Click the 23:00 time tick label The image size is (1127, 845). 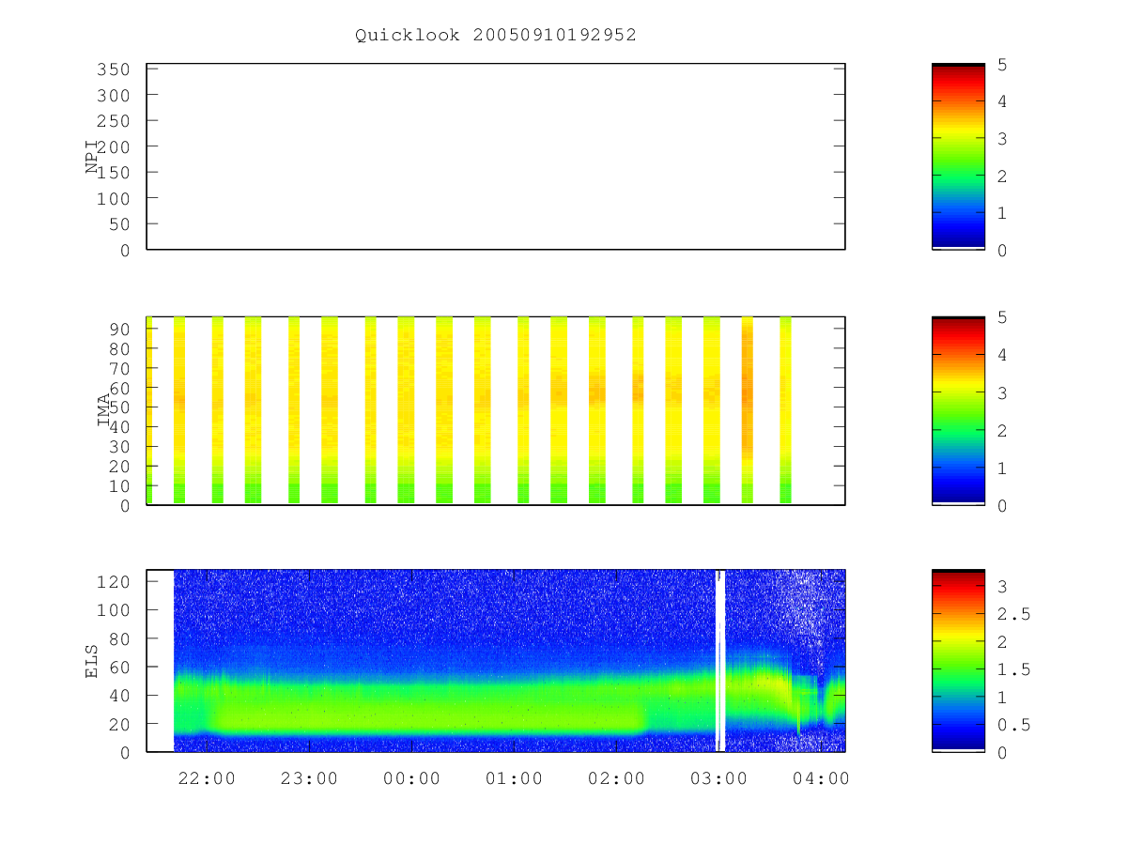310,778
